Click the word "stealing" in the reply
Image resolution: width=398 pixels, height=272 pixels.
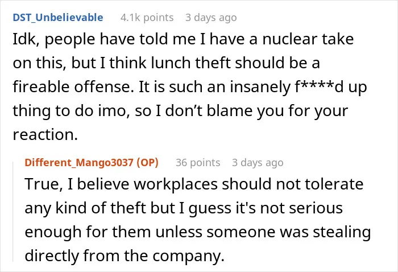point(342,232)
